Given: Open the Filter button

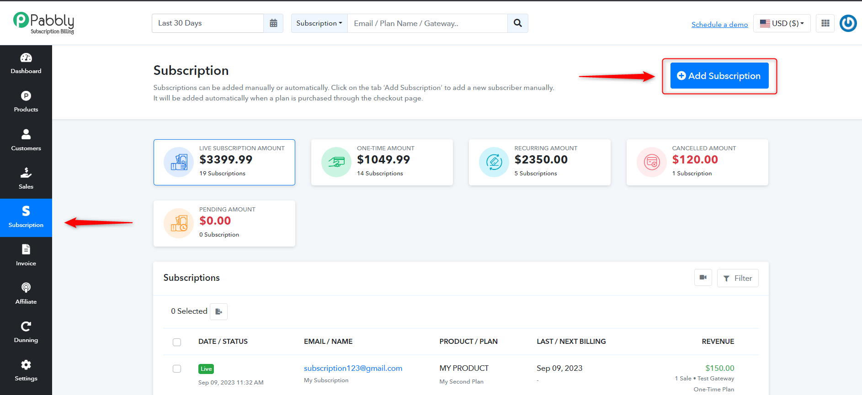Looking at the screenshot, I should point(738,278).
